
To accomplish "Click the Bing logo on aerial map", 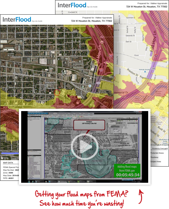I will click(x=5, y=158).
